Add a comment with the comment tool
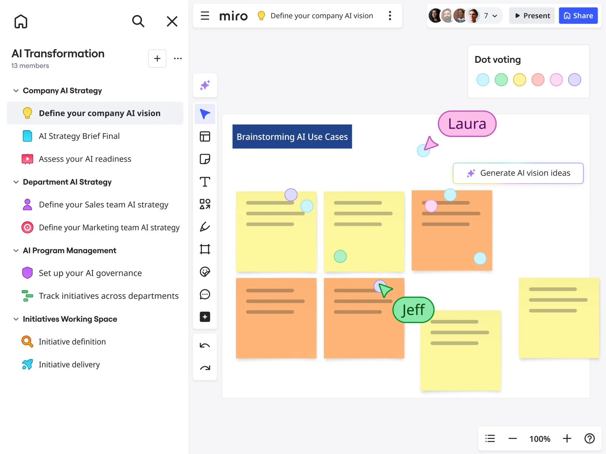The height and width of the screenshot is (454, 606). pos(205,294)
